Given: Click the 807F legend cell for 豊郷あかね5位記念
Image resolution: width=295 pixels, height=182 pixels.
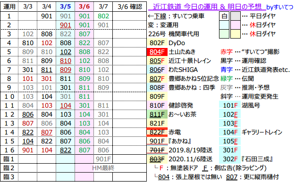Looking at the screenshot, I should coord(157,79).
